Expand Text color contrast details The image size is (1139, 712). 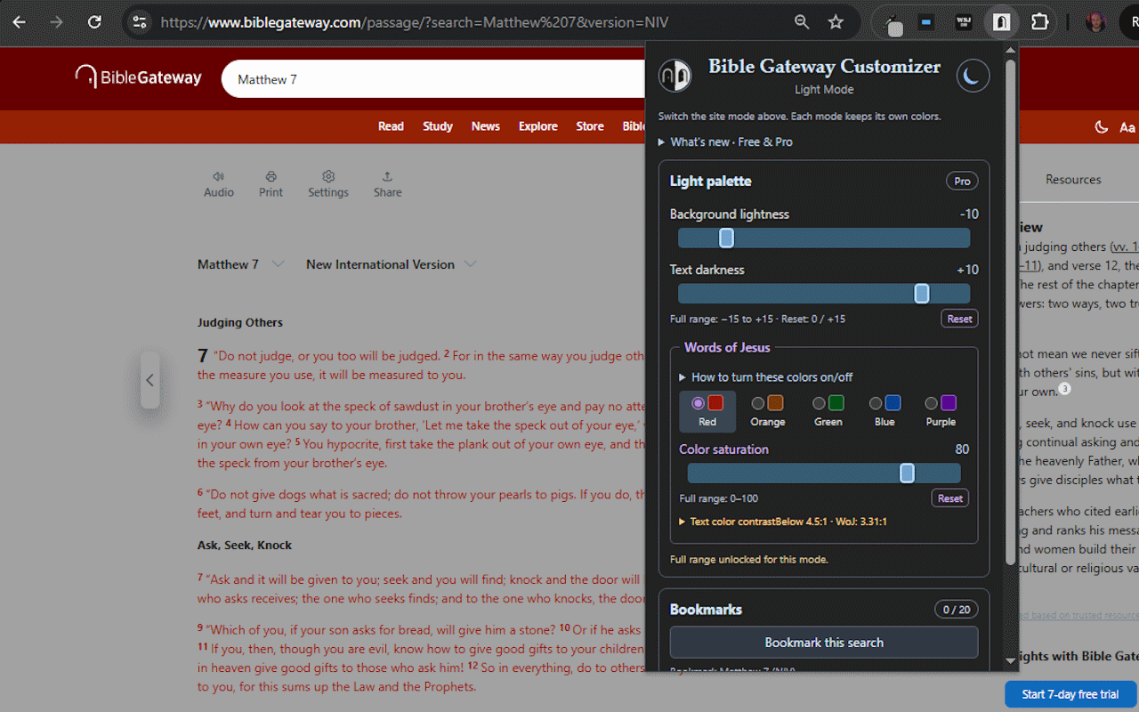tap(783, 522)
